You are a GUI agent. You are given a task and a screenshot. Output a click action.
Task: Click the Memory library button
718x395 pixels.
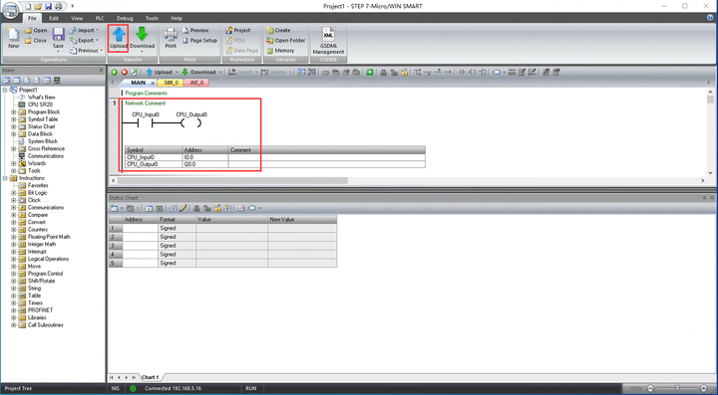(x=280, y=51)
